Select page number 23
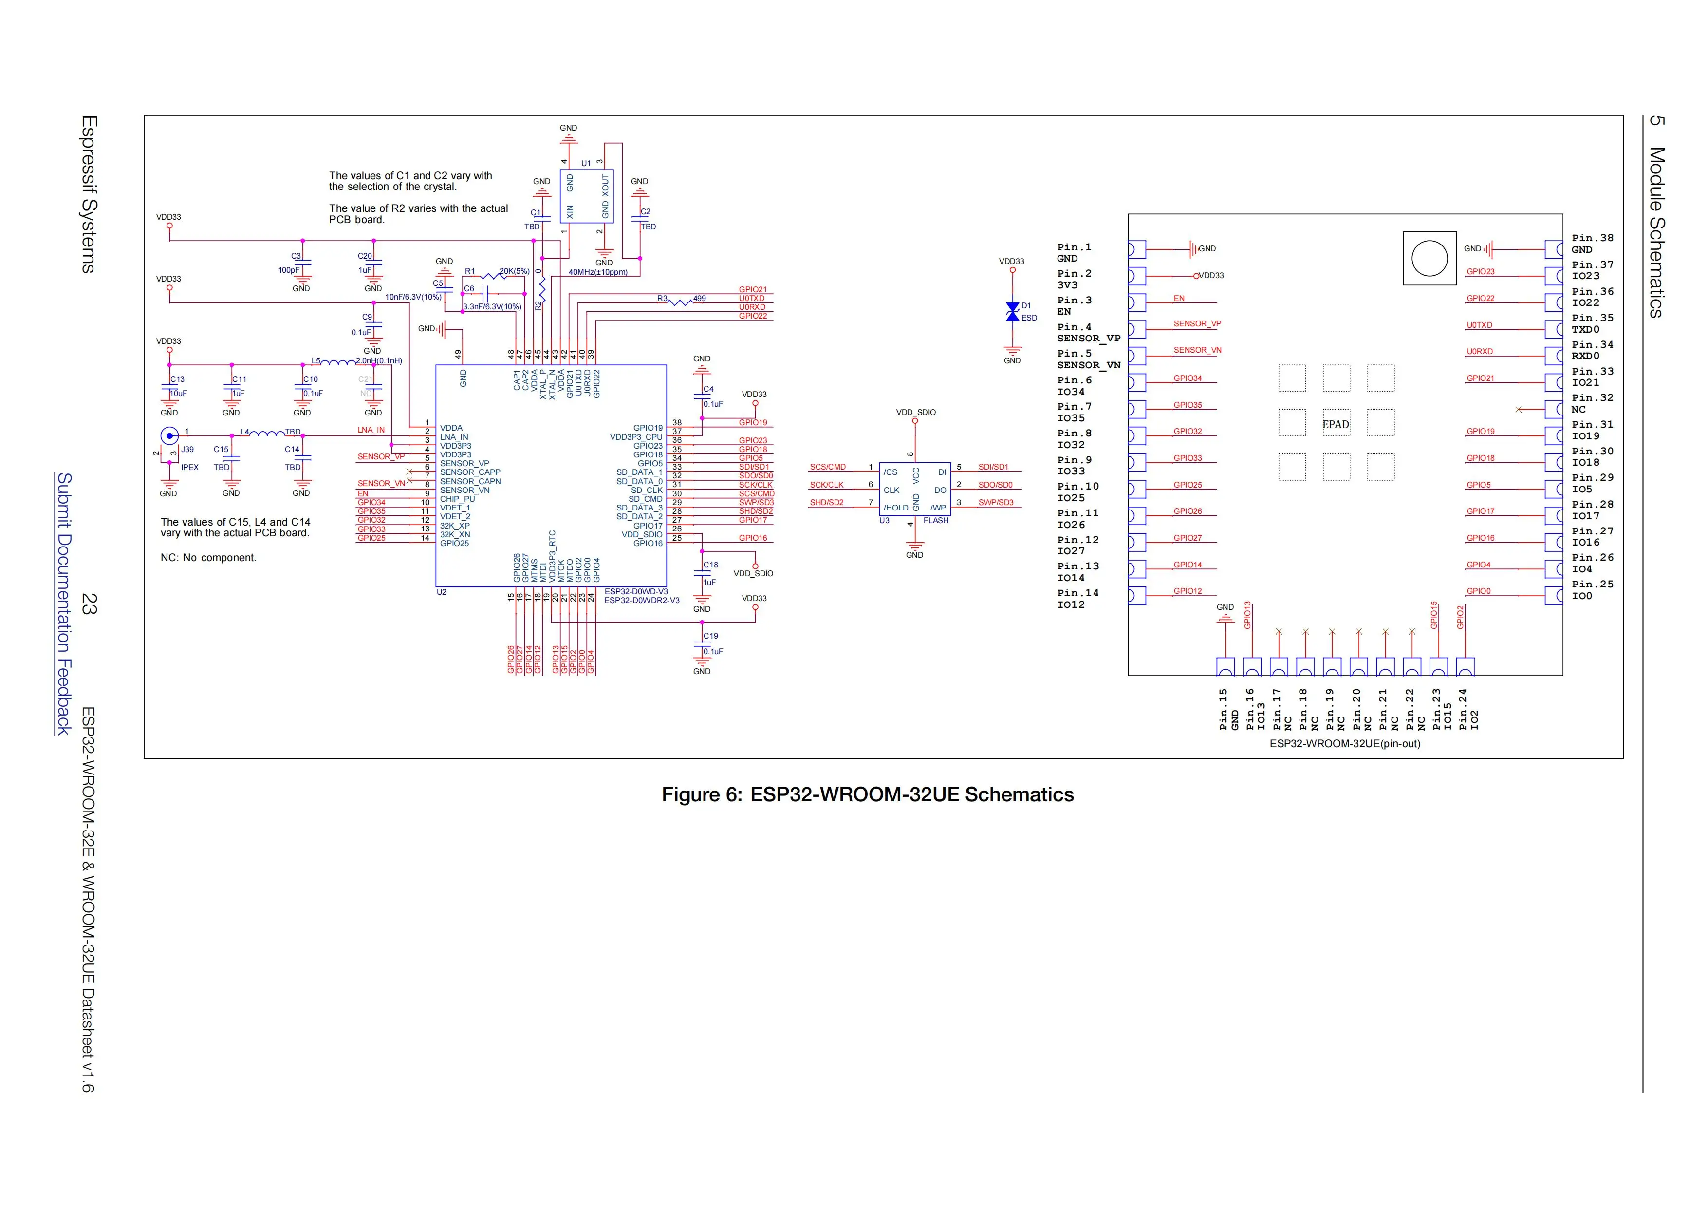 89,604
